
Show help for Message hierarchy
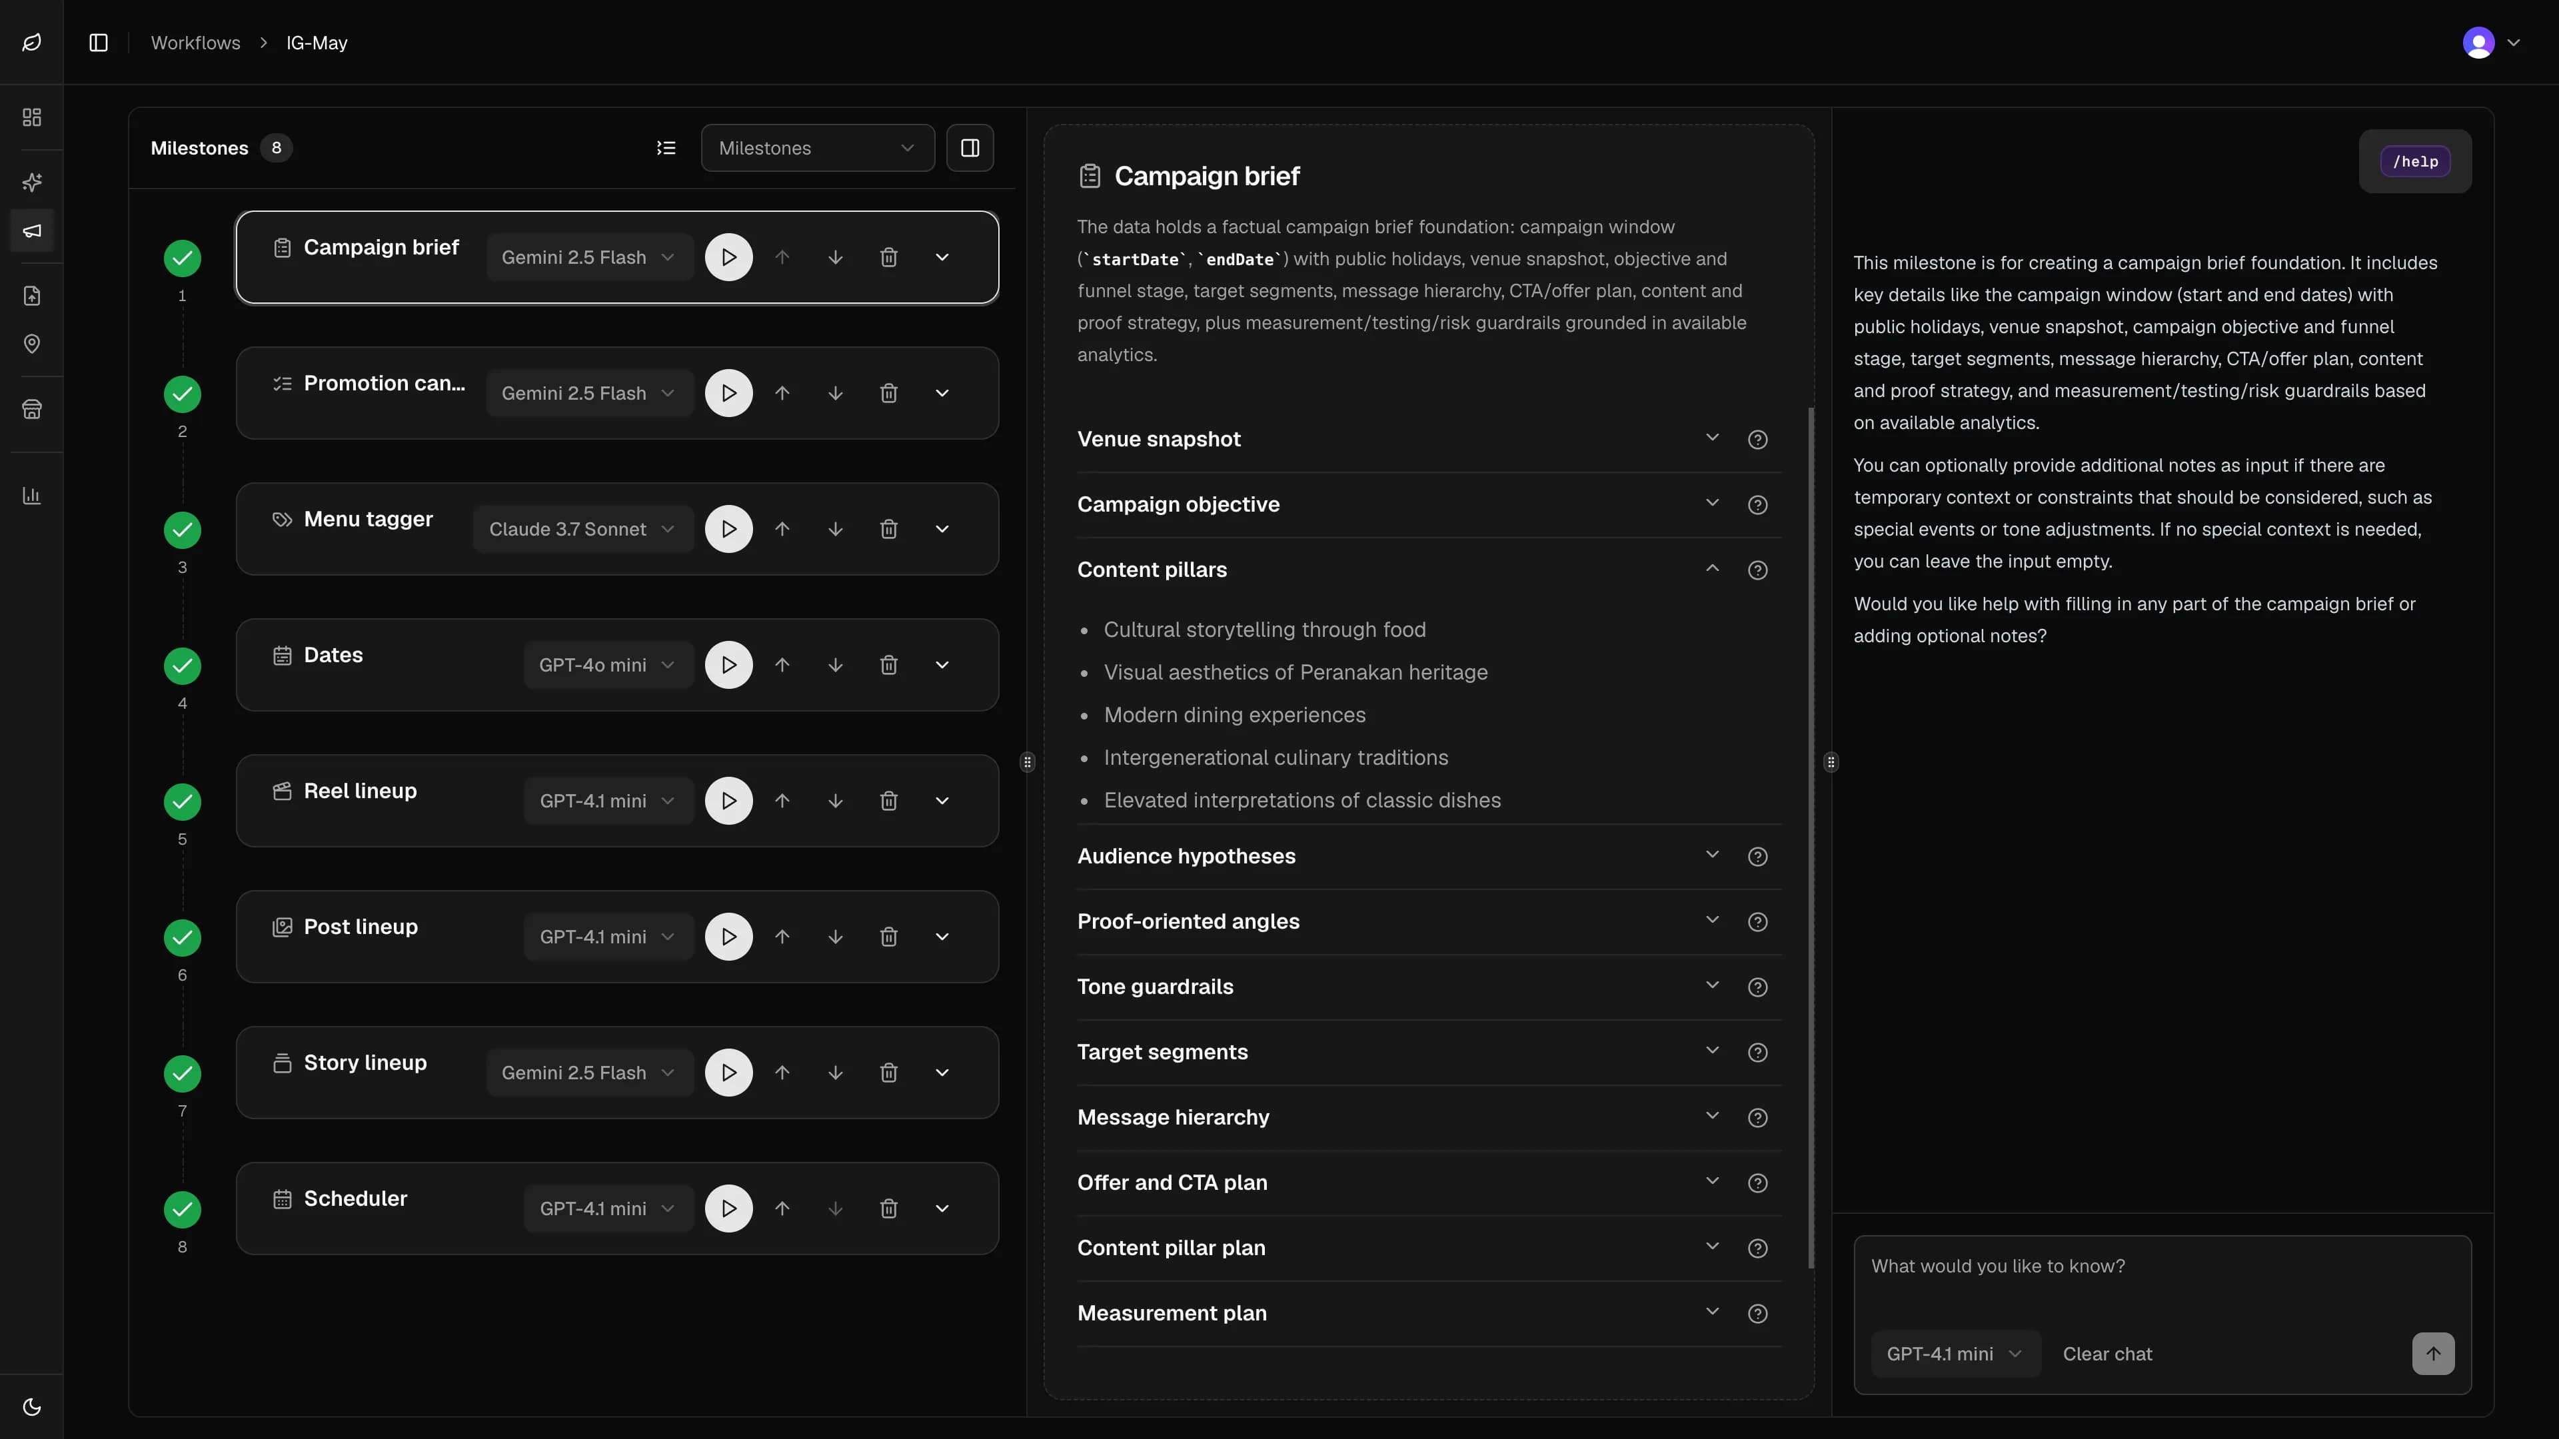pyautogui.click(x=1757, y=1119)
